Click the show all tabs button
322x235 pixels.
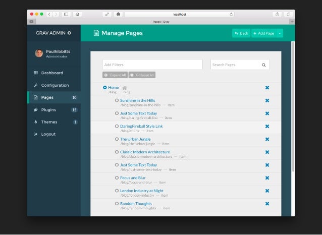(x=289, y=14)
